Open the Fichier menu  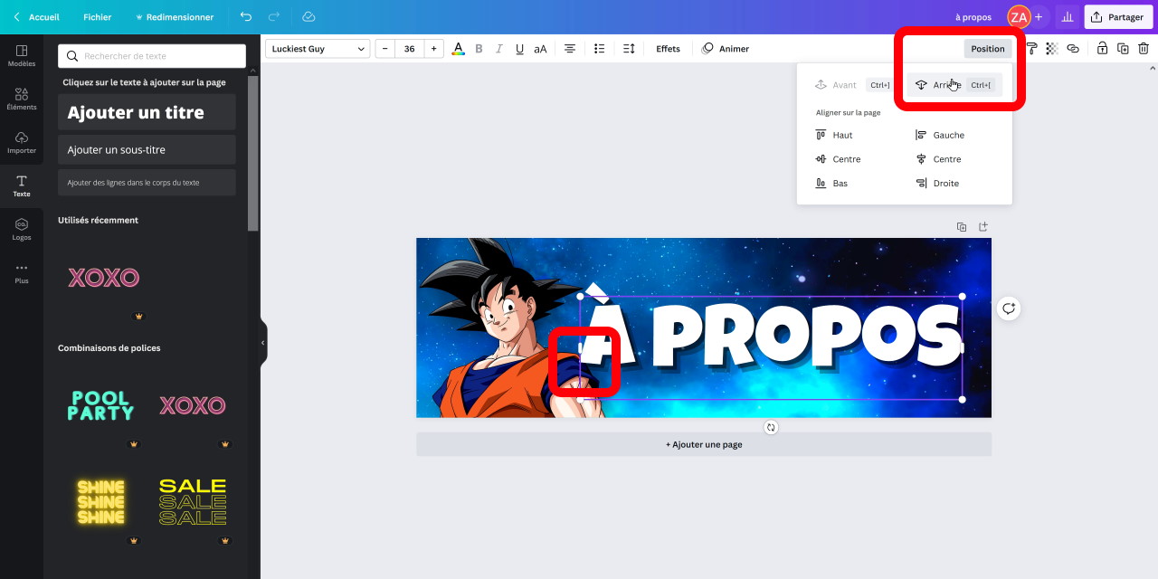click(x=97, y=17)
